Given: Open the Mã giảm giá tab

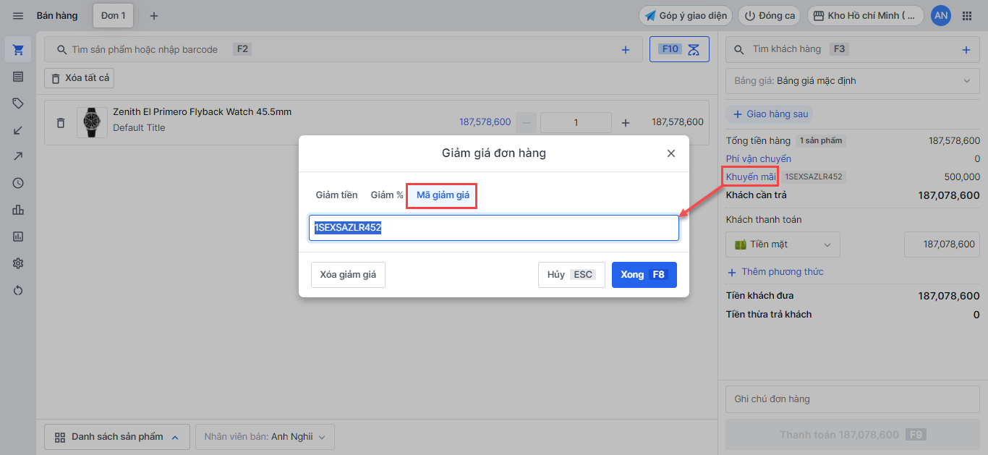Looking at the screenshot, I should tap(443, 195).
